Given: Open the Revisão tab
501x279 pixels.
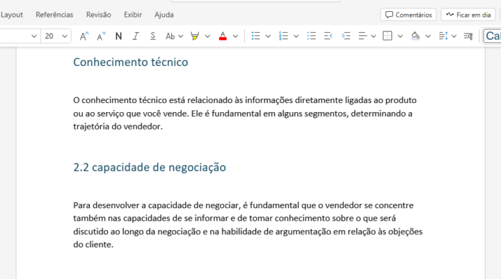Looking at the screenshot, I should (x=98, y=15).
